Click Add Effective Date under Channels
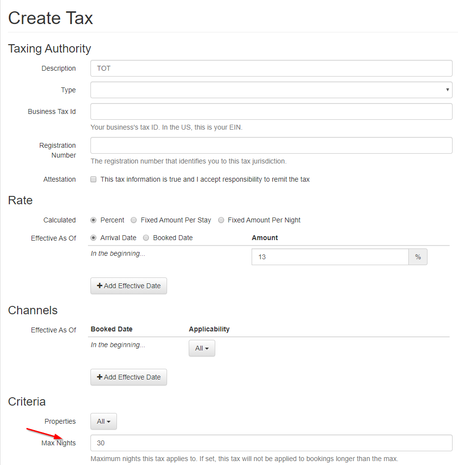458x465 pixels. [x=129, y=377]
